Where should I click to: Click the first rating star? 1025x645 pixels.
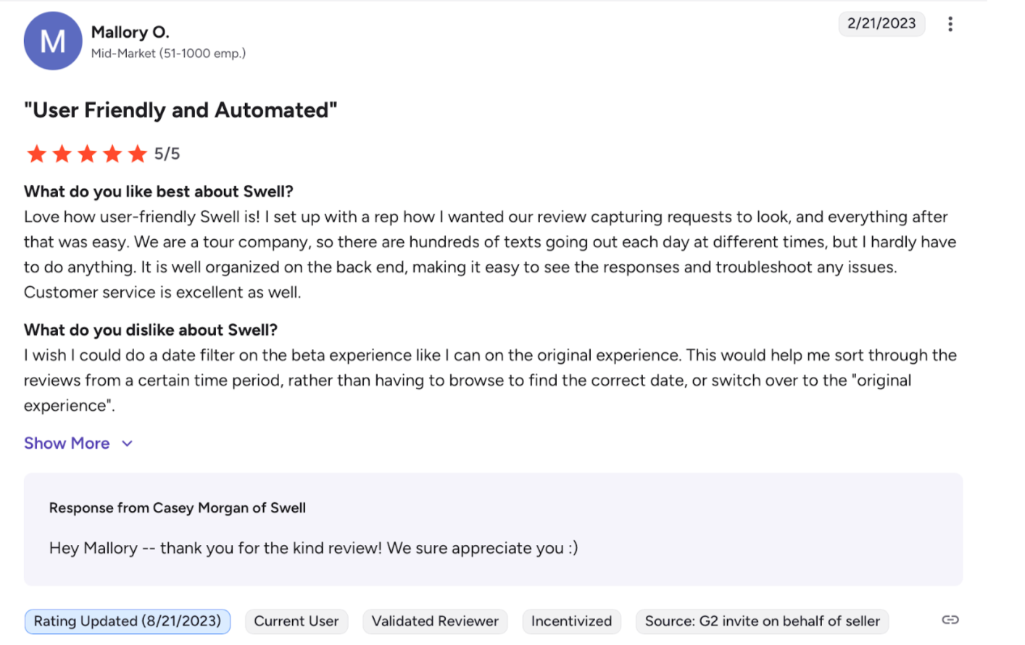(36, 154)
